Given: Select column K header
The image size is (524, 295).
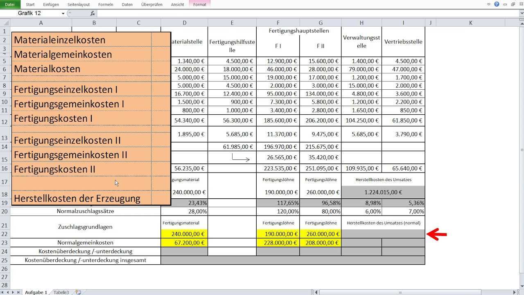Looking at the screenshot, I should coord(470,23).
